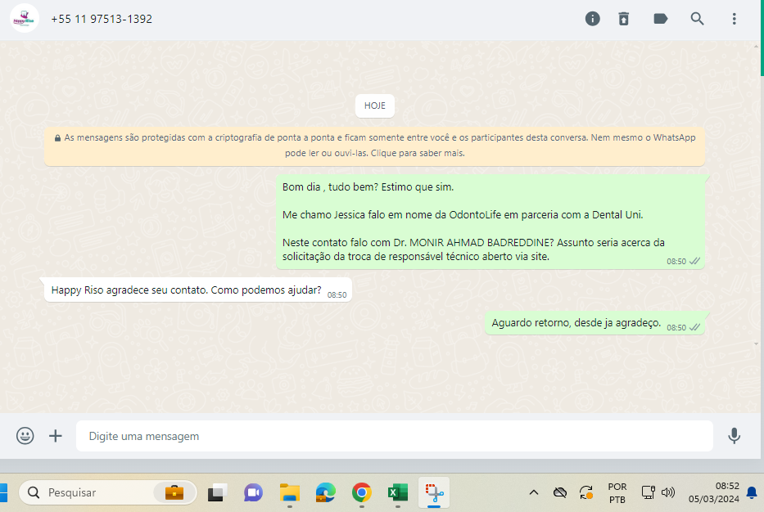Viewport: 764px width, 512px height.
Task: Open contact +55 11 97513-1392 header
Action: click(102, 19)
